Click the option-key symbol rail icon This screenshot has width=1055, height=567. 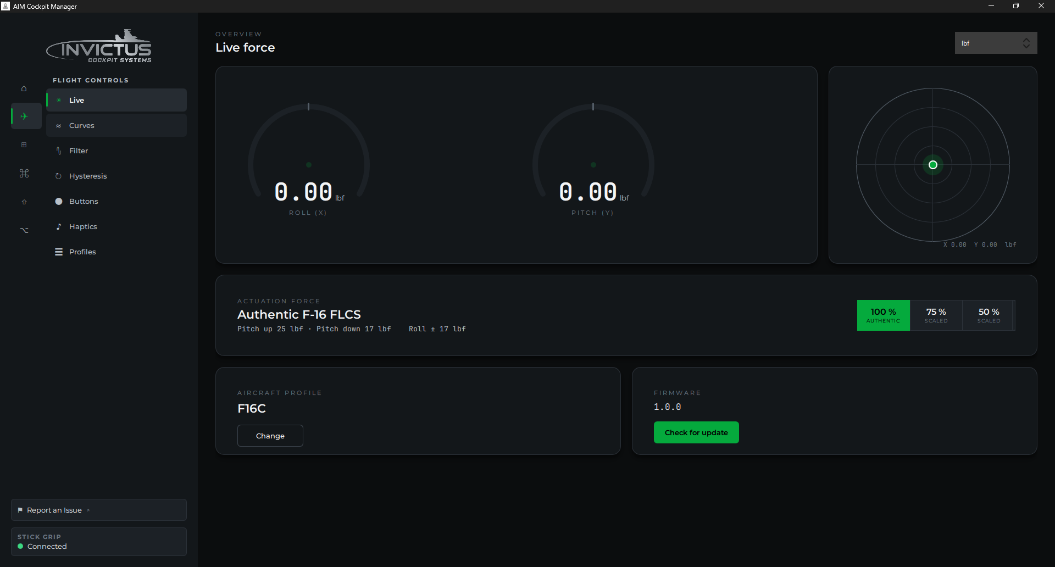tap(24, 230)
